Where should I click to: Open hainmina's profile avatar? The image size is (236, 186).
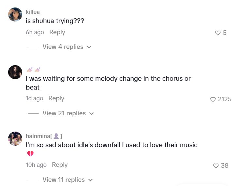(15, 138)
